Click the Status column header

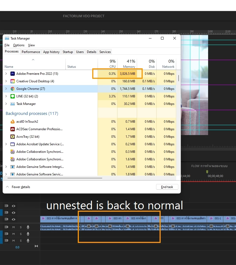[82, 64]
